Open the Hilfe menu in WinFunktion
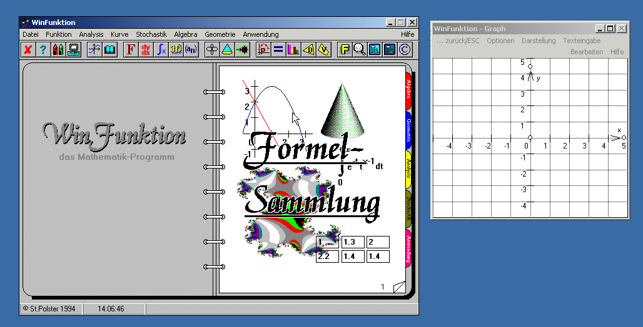This screenshot has height=327, width=643. 408,34
